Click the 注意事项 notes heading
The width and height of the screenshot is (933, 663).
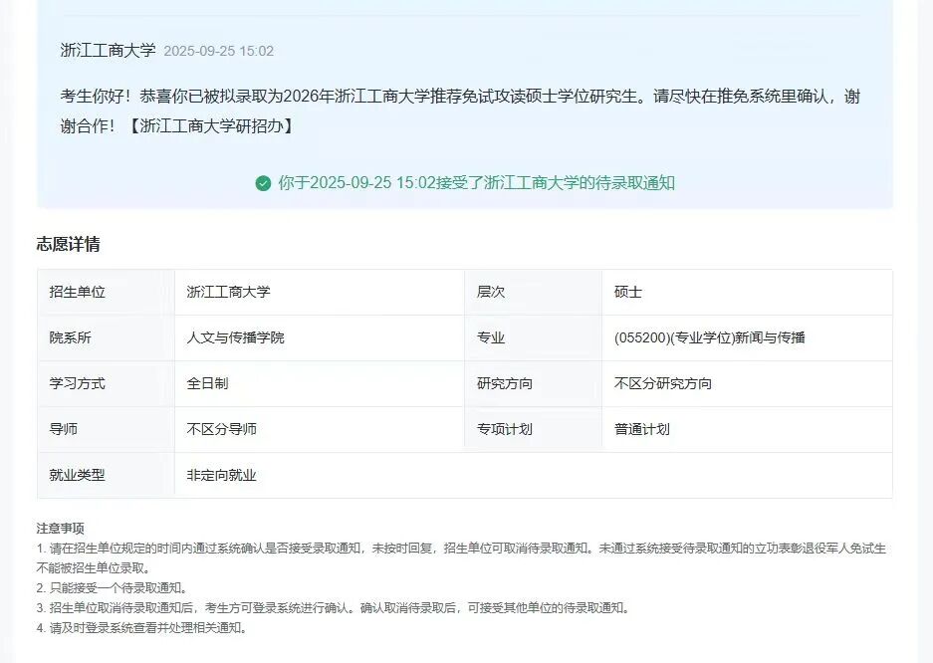(60, 528)
